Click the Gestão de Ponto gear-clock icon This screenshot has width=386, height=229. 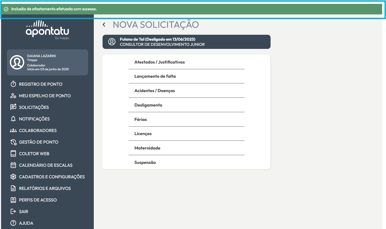13,142
